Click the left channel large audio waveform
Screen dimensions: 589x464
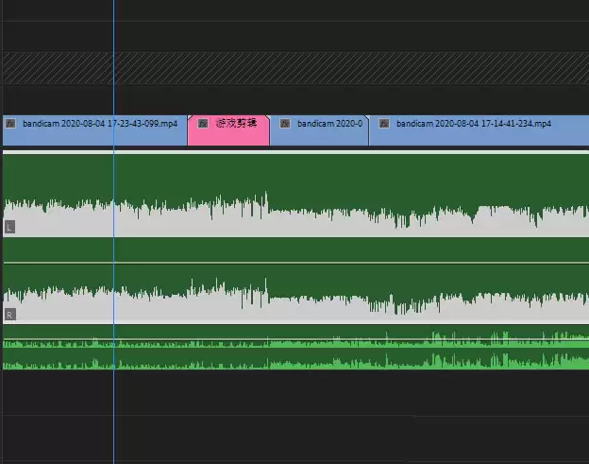[x=295, y=194]
